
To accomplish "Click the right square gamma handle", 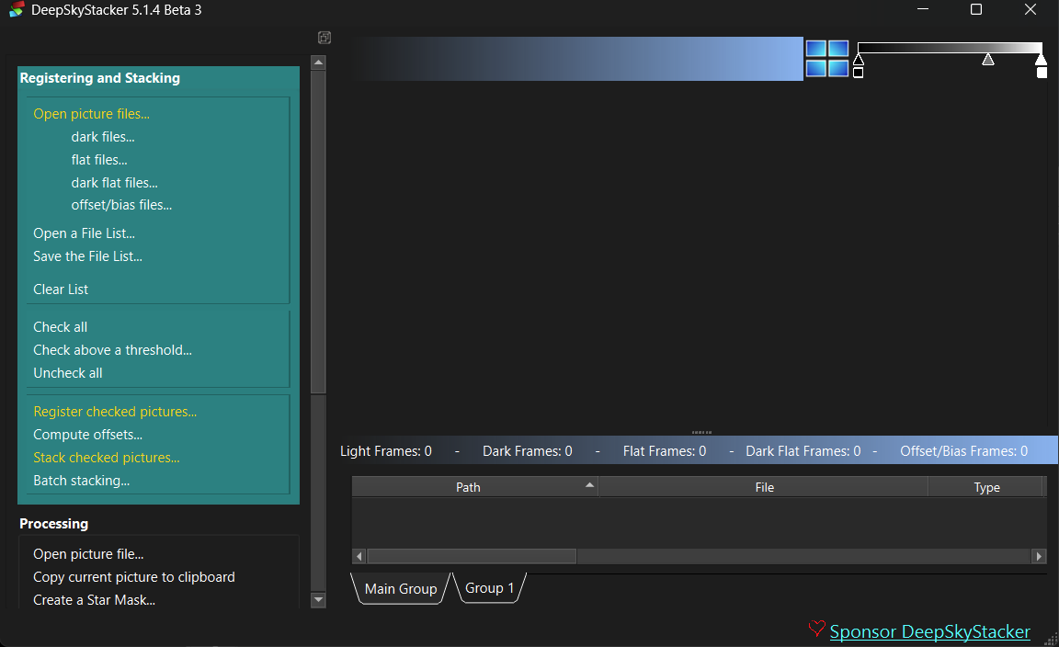I will (1042, 73).
